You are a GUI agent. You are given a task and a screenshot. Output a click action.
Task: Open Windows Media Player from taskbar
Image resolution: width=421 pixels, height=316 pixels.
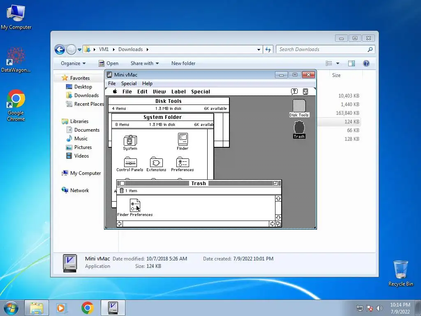click(62, 308)
